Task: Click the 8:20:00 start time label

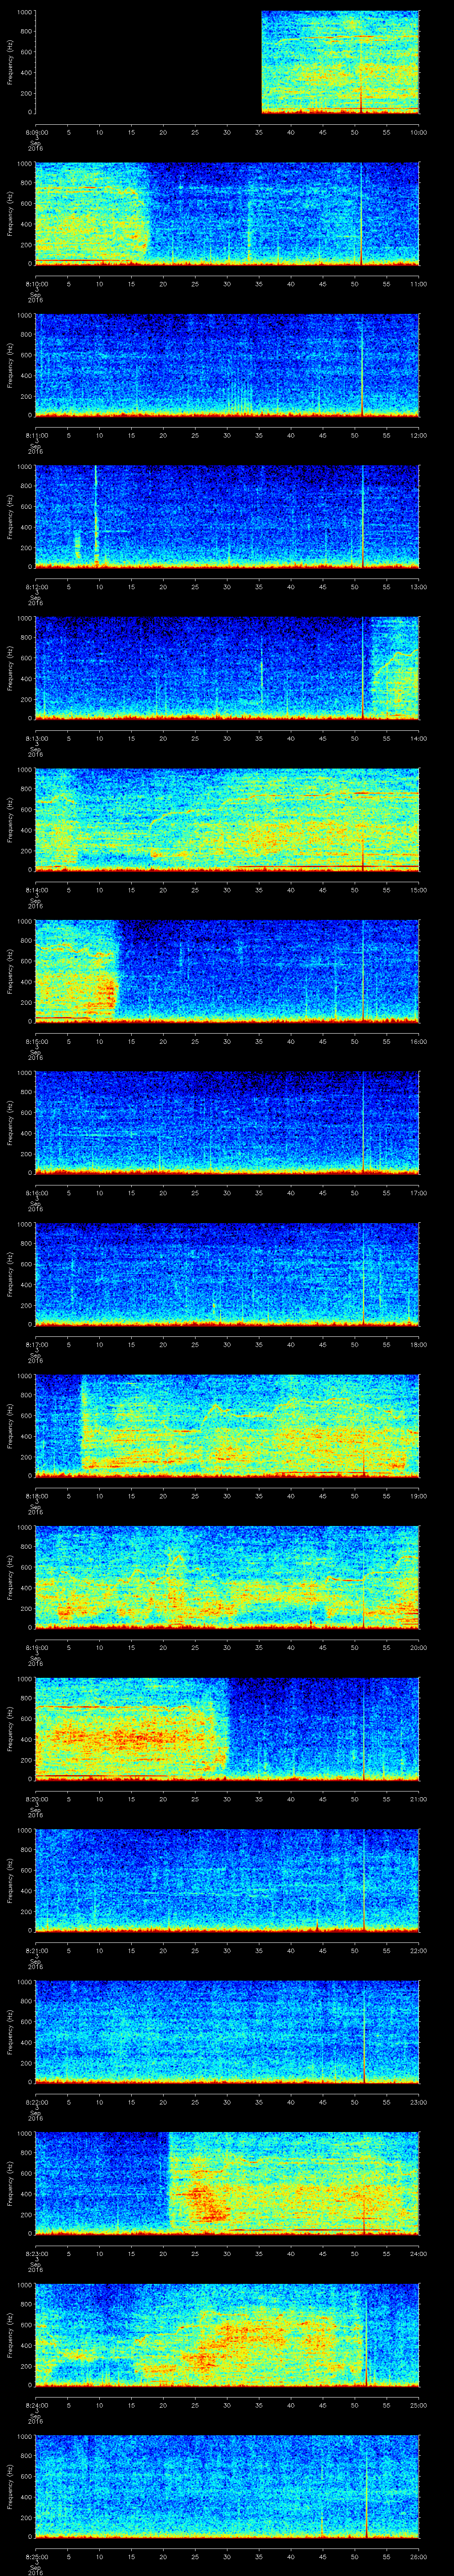Action: point(36,1799)
